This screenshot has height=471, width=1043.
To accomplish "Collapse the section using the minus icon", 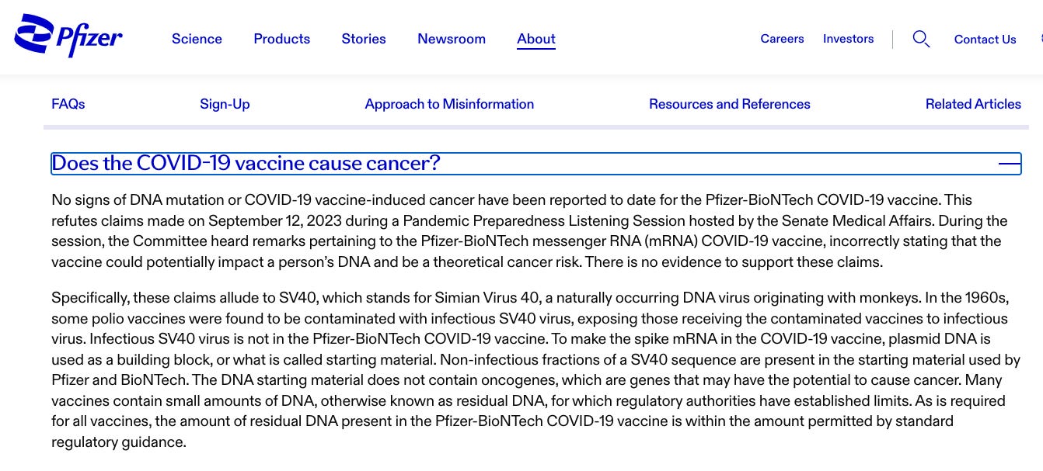I will (1010, 164).
